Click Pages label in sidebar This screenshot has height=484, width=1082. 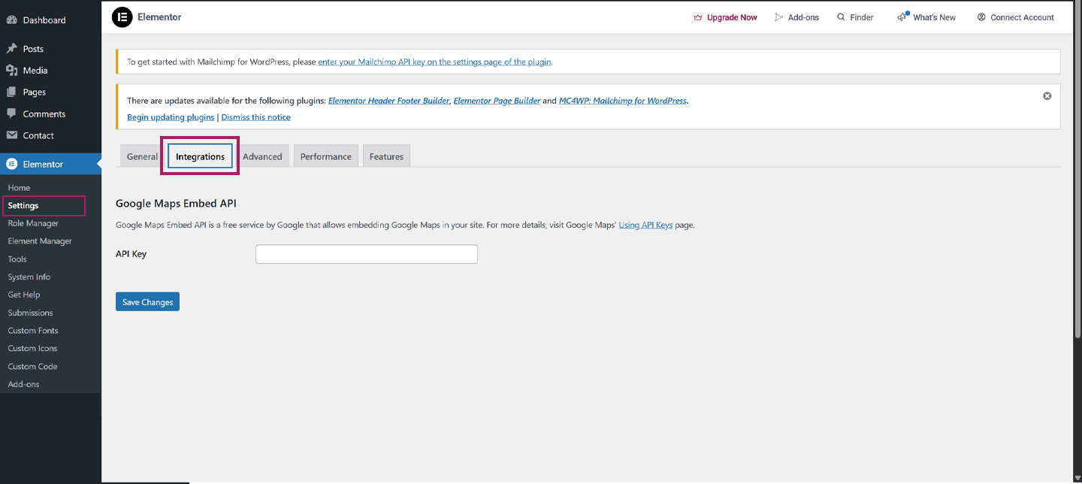coord(35,92)
